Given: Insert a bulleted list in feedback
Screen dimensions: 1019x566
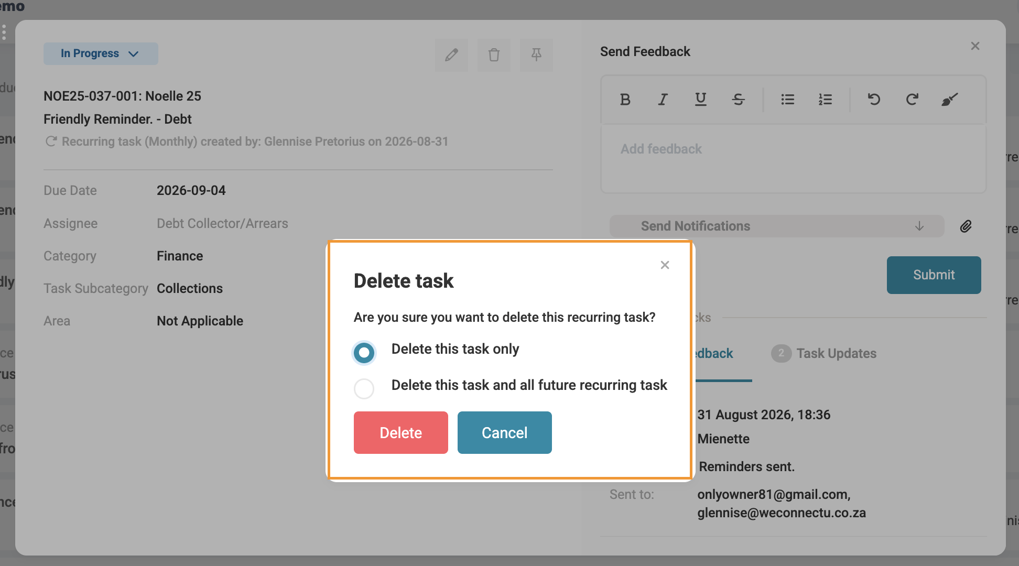Looking at the screenshot, I should pos(787,99).
